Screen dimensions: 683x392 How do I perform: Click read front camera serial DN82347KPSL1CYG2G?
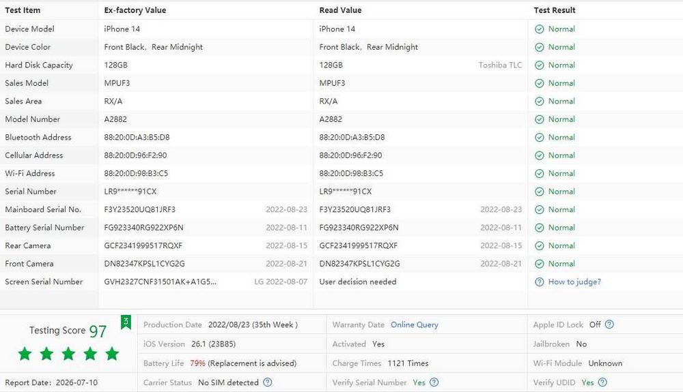coord(359,263)
